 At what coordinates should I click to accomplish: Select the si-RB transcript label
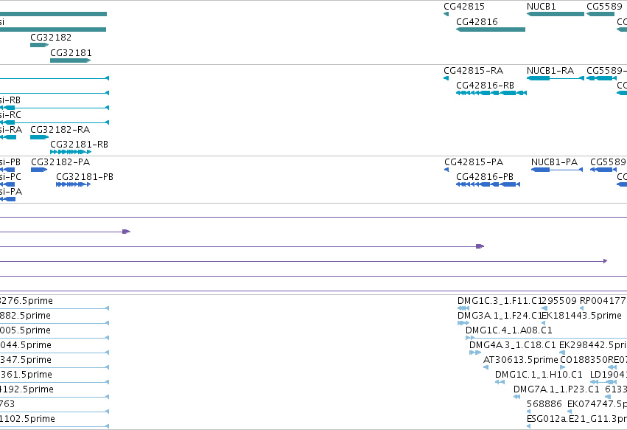tap(10, 100)
